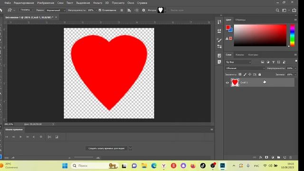Image resolution: width=304 pixels, height=171 pixels.
Task: Toggle lock position icon
Action: [250, 75]
